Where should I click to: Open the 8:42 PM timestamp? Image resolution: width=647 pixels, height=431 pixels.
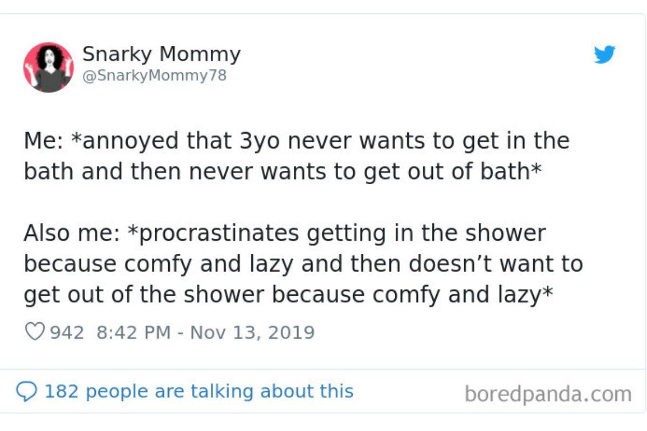point(134,332)
